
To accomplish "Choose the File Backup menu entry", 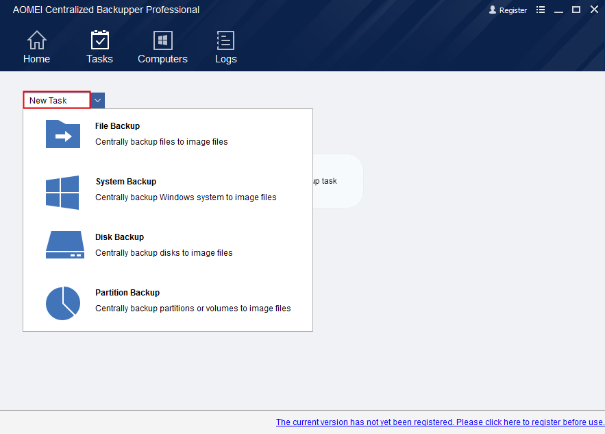I will (x=168, y=134).
